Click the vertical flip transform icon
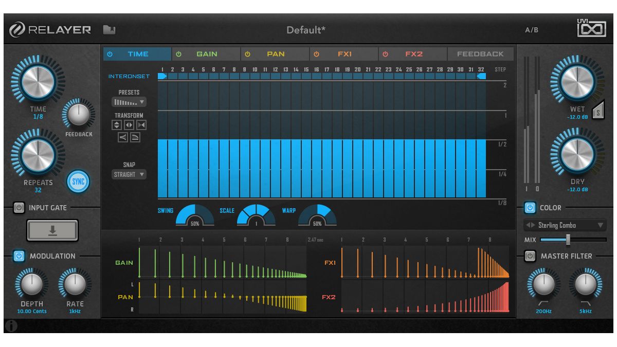This screenshot has height=347, width=617. (117, 125)
